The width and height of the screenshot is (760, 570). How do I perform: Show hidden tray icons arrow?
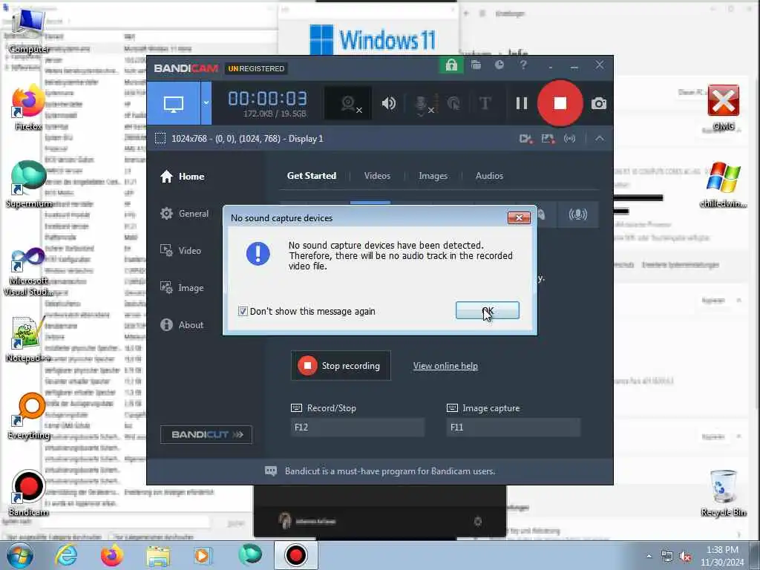point(649,557)
